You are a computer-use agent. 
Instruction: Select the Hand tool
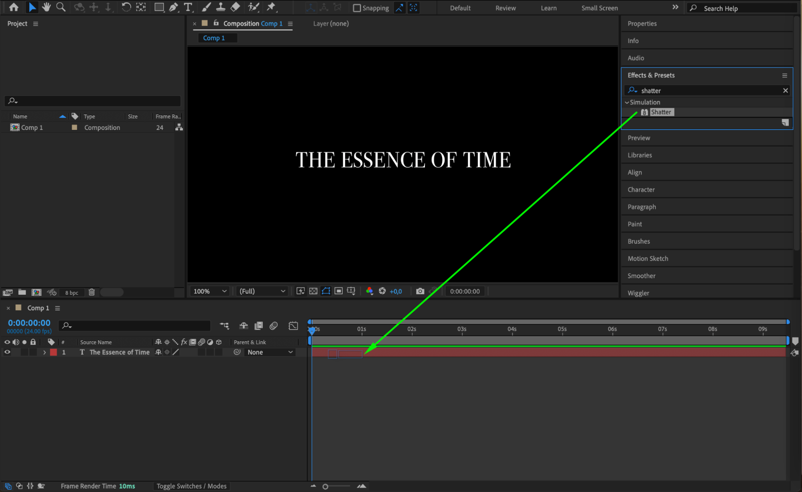tap(46, 7)
